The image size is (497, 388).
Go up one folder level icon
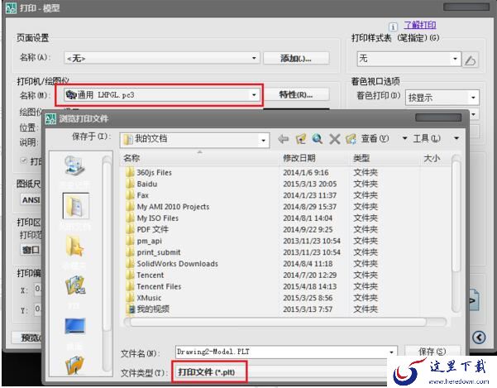coord(300,139)
